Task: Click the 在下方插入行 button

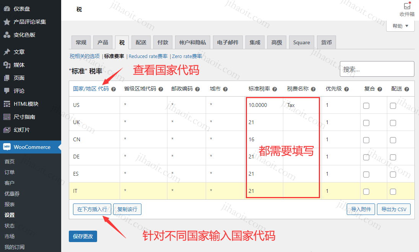Action: [92, 209]
